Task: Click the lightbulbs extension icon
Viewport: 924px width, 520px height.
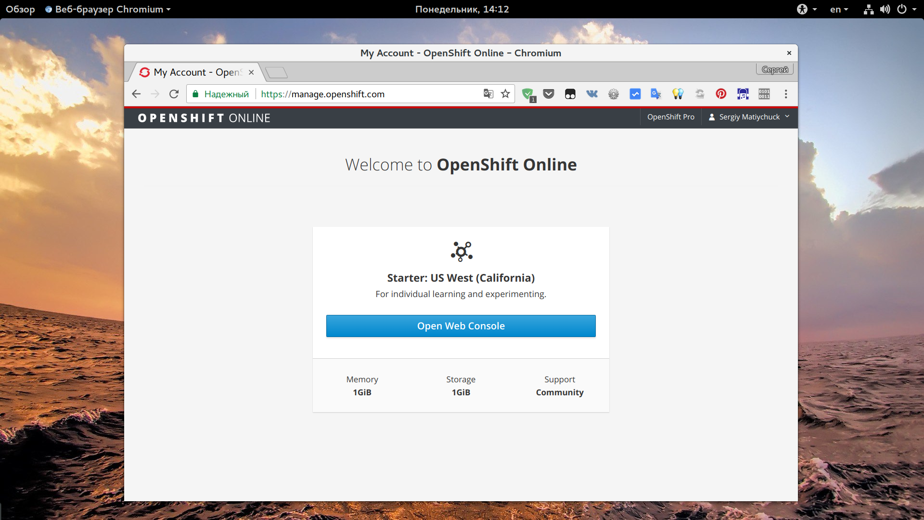Action: (x=678, y=94)
